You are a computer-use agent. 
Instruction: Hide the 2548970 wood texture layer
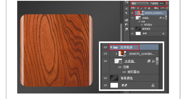tap(132, 13)
